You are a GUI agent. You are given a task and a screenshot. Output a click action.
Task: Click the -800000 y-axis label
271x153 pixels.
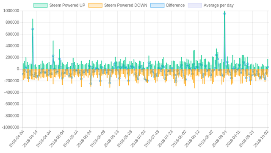(11, 116)
